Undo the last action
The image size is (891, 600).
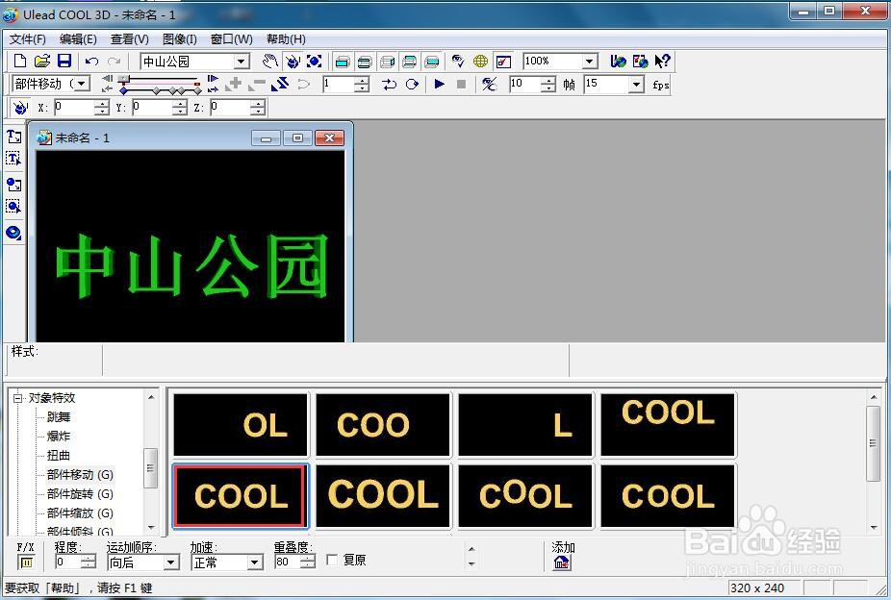[x=91, y=62]
